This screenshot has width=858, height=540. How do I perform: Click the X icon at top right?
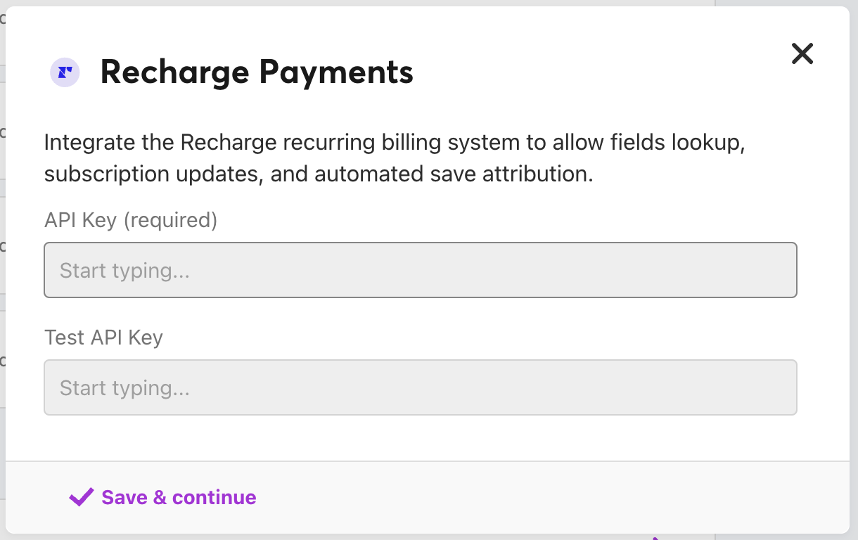coord(802,53)
